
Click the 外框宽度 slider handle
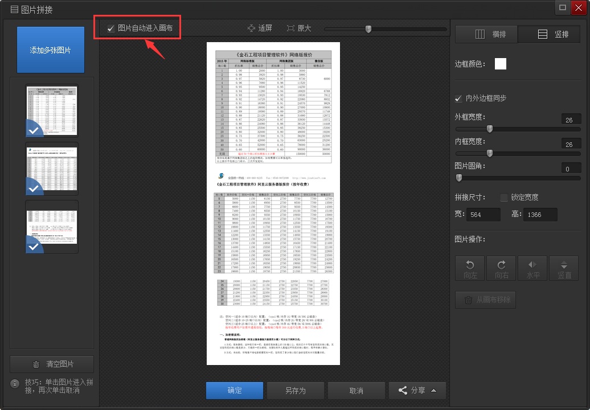pyautogui.click(x=489, y=129)
